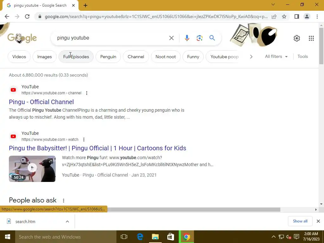Filter results by Images
Viewport: 324px width, 243px height.
(44, 57)
